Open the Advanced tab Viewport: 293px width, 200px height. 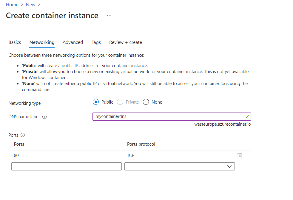pos(73,42)
